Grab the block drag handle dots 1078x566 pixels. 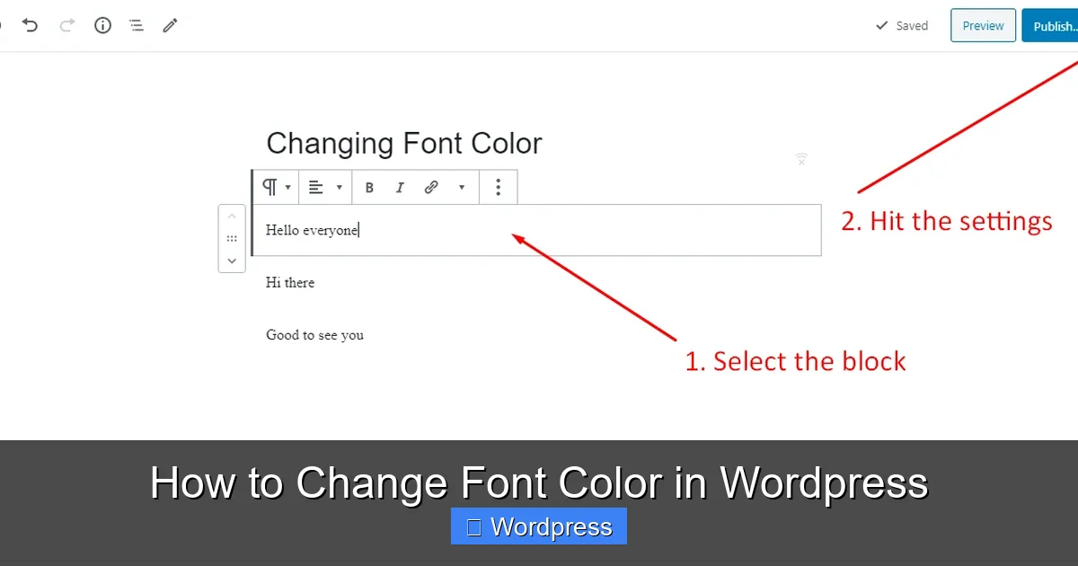pos(232,238)
